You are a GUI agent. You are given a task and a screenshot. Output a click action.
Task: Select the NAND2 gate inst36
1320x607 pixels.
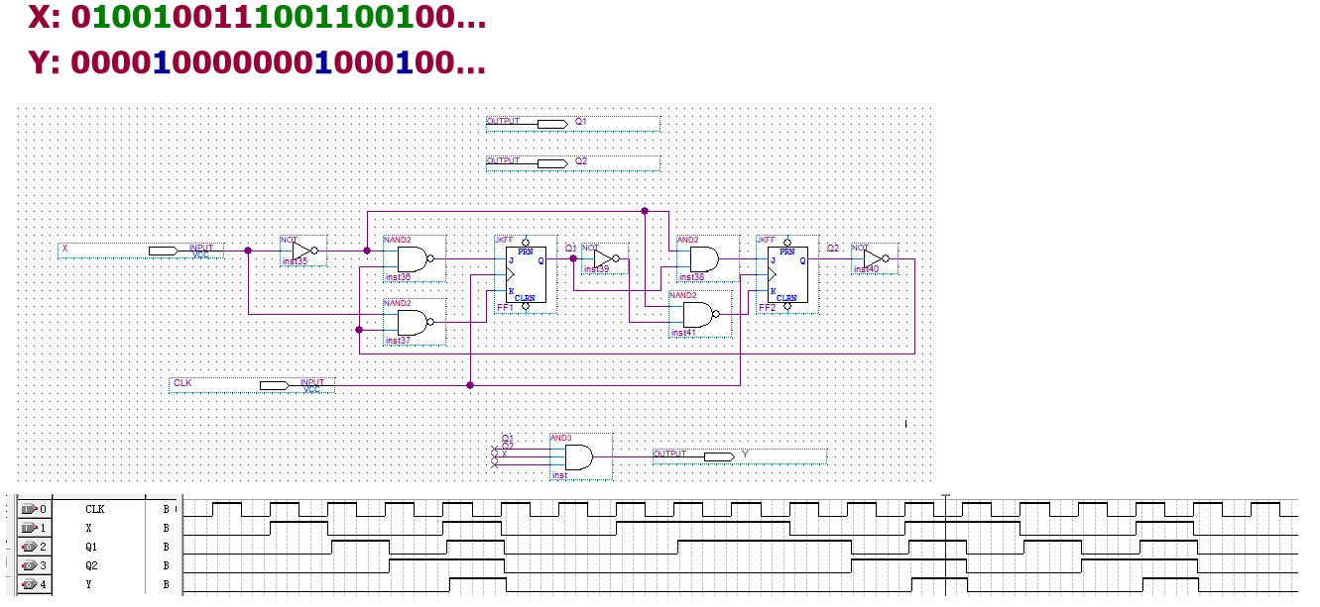(x=410, y=257)
